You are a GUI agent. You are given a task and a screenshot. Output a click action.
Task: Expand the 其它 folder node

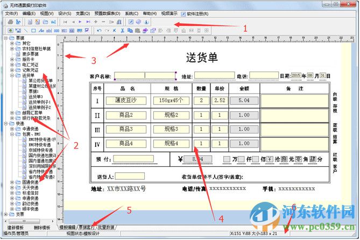pyautogui.click(x=12, y=43)
